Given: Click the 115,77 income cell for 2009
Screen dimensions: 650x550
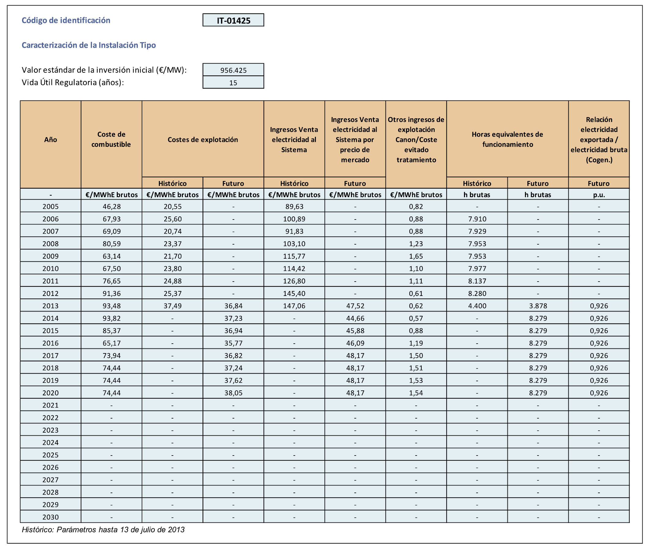Looking at the screenshot, I should point(294,256).
